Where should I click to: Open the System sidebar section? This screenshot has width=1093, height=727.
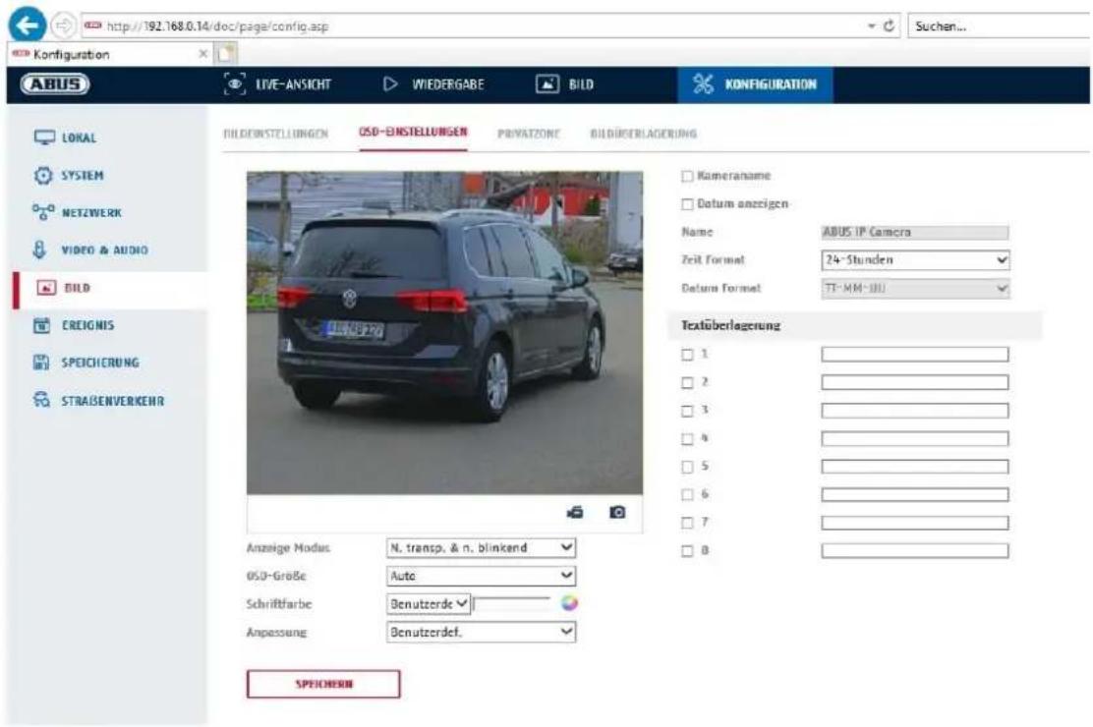(69, 176)
